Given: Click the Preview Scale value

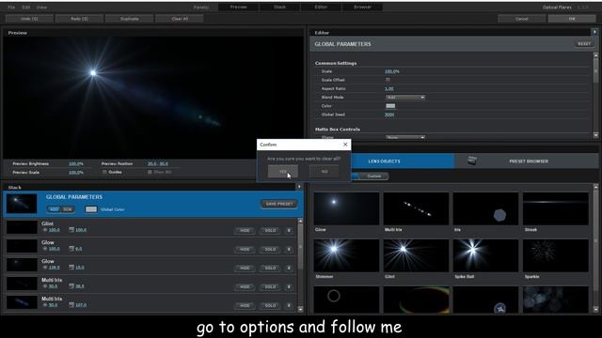Looking at the screenshot, I should [x=76, y=173].
